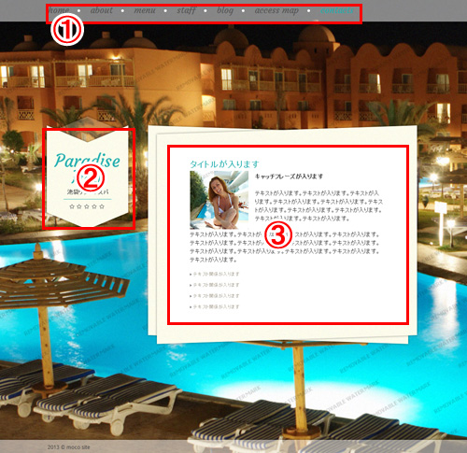Go to the about page
The image size is (467, 453).
point(102,10)
